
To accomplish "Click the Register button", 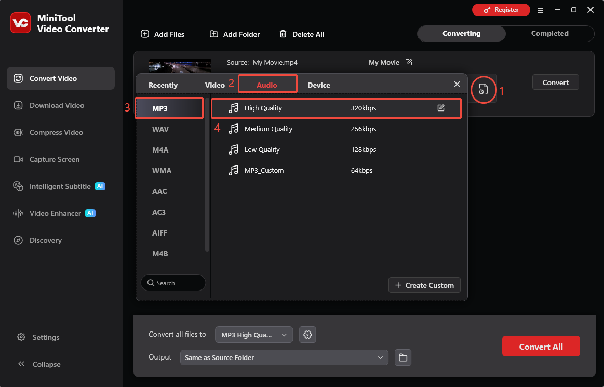I will (x=501, y=10).
